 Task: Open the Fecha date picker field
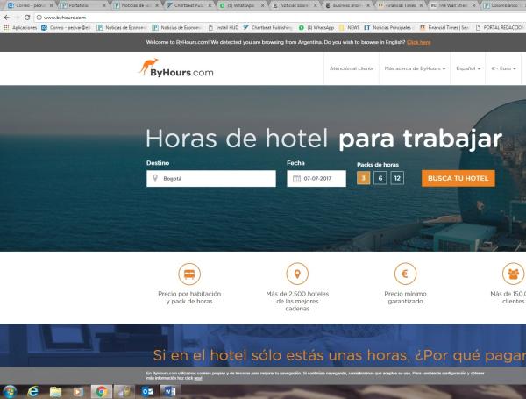pyautogui.click(x=316, y=178)
